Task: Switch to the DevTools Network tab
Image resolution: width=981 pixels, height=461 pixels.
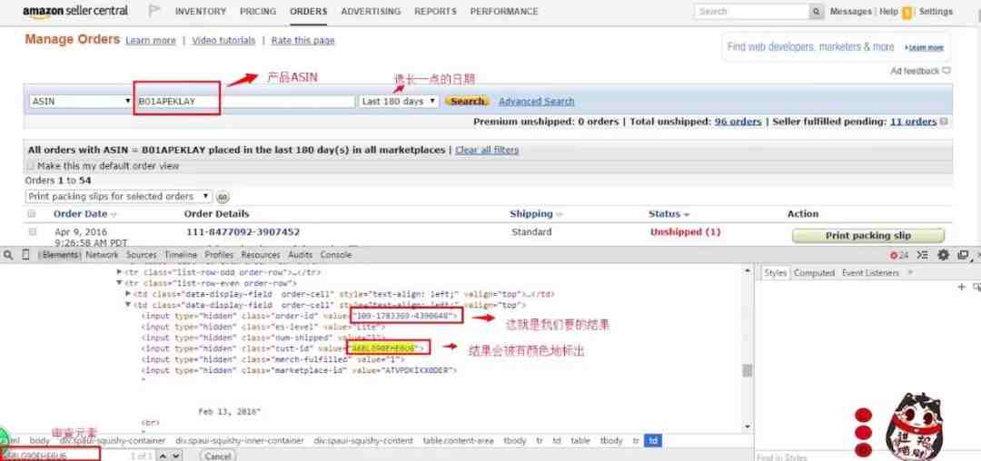Action: click(x=102, y=255)
